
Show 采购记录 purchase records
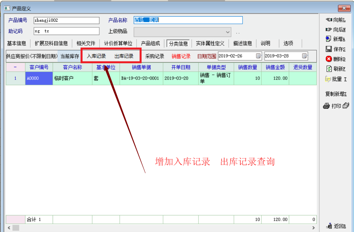point(155,56)
